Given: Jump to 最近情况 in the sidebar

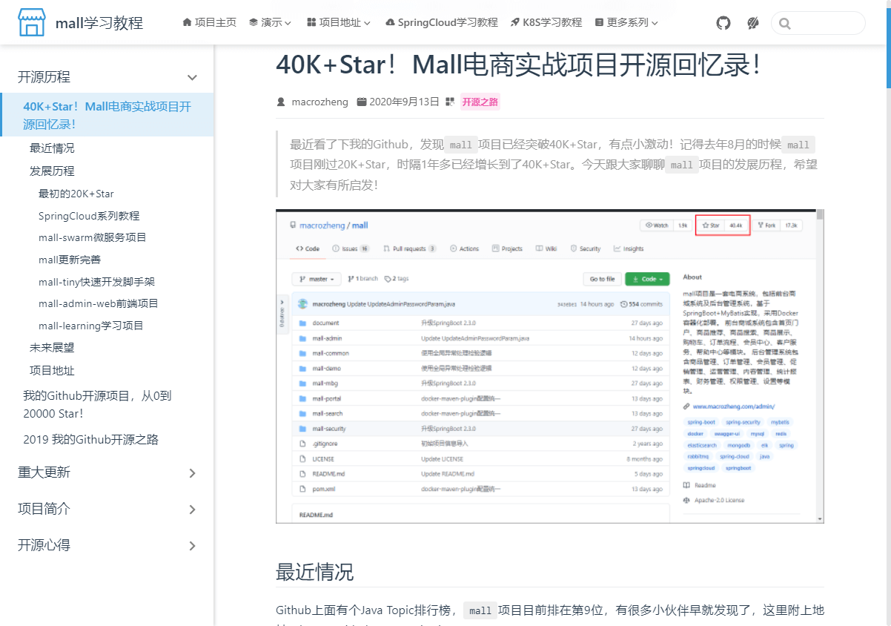Looking at the screenshot, I should click(x=52, y=148).
